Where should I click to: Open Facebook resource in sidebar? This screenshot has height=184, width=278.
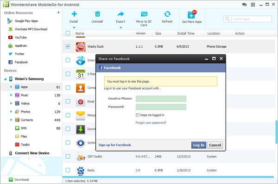18,62
